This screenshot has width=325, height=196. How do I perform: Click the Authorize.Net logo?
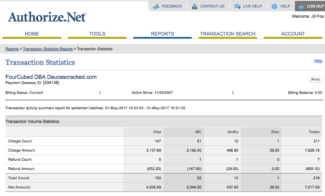tap(47, 17)
